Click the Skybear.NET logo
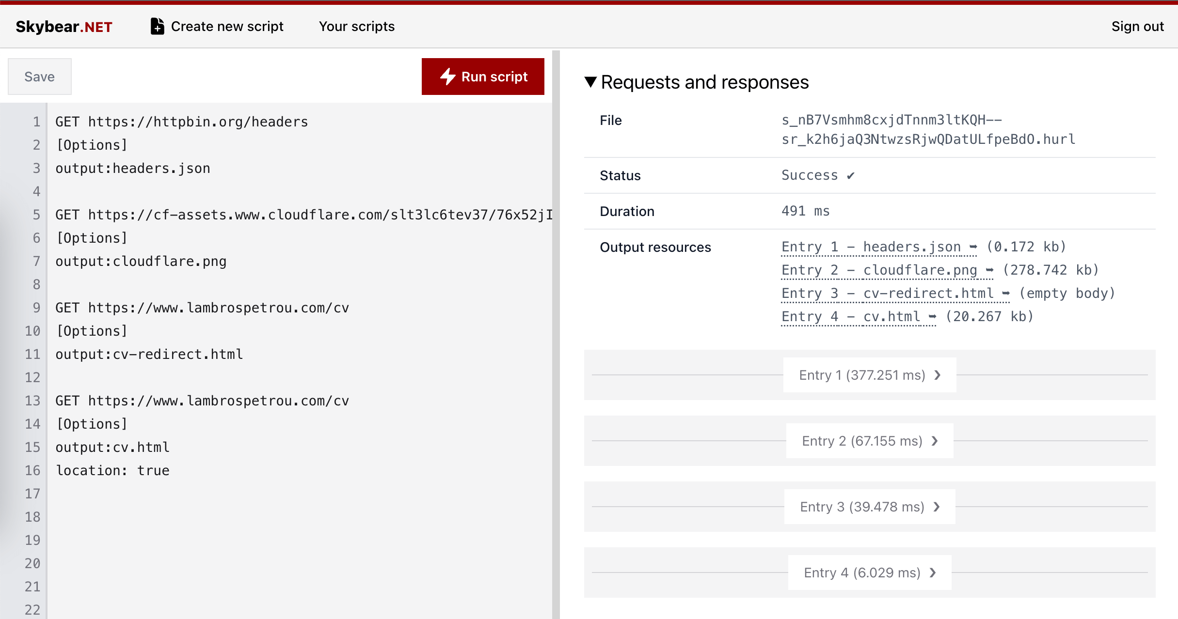 tap(64, 26)
